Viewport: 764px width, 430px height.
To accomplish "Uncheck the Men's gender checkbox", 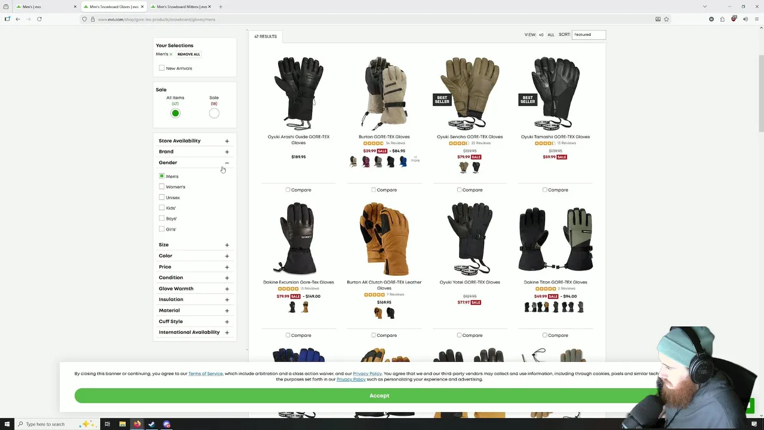I will click(x=162, y=176).
